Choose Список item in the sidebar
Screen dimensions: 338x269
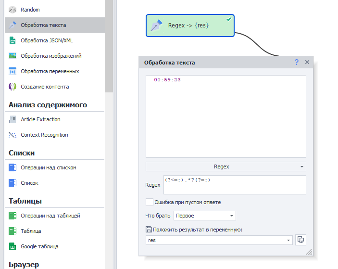tap(55, 183)
